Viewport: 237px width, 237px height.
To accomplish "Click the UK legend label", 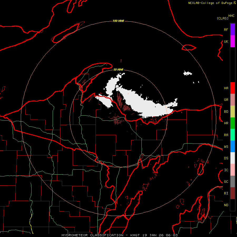I will click(x=226, y=41).
